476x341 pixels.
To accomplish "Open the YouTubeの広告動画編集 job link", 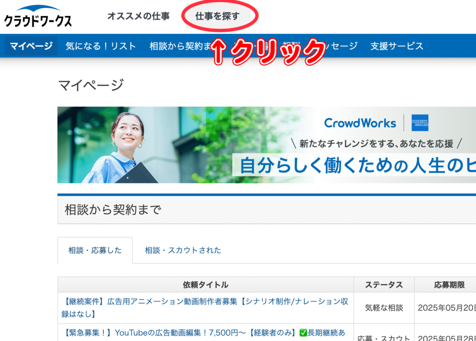I will point(204,333).
